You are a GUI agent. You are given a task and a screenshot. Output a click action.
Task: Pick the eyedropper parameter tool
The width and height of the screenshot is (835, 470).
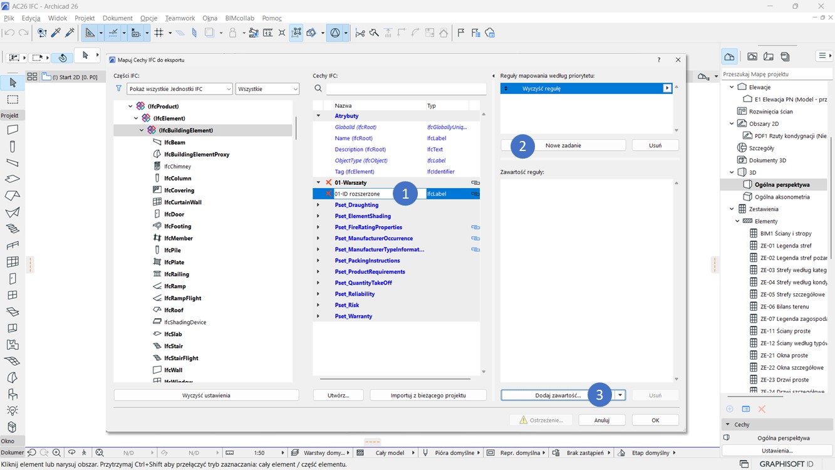point(56,33)
